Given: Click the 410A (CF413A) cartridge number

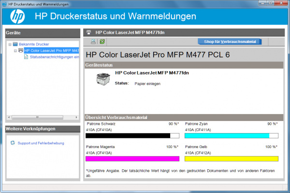Looking at the screenshot, I should 99,153.
